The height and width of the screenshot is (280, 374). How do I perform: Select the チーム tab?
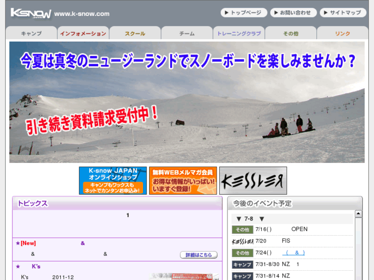[x=187, y=33]
